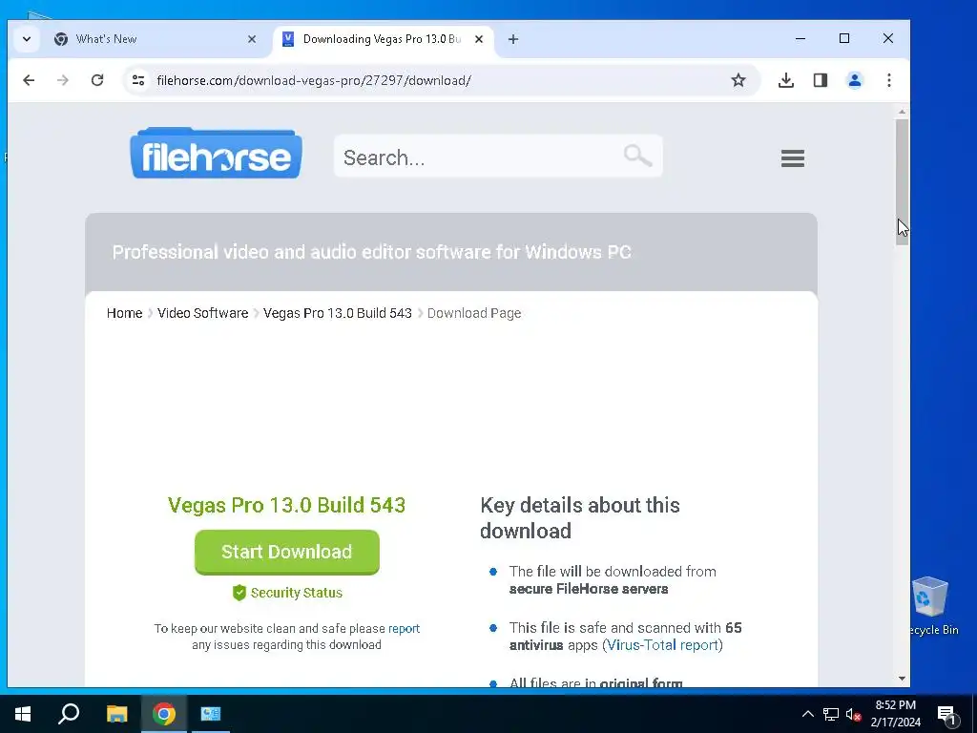The image size is (977, 733).
Task: Maximize the Chrome window
Action: (844, 38)
